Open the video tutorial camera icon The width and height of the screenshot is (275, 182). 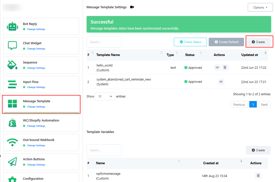[x=132, y=7]
